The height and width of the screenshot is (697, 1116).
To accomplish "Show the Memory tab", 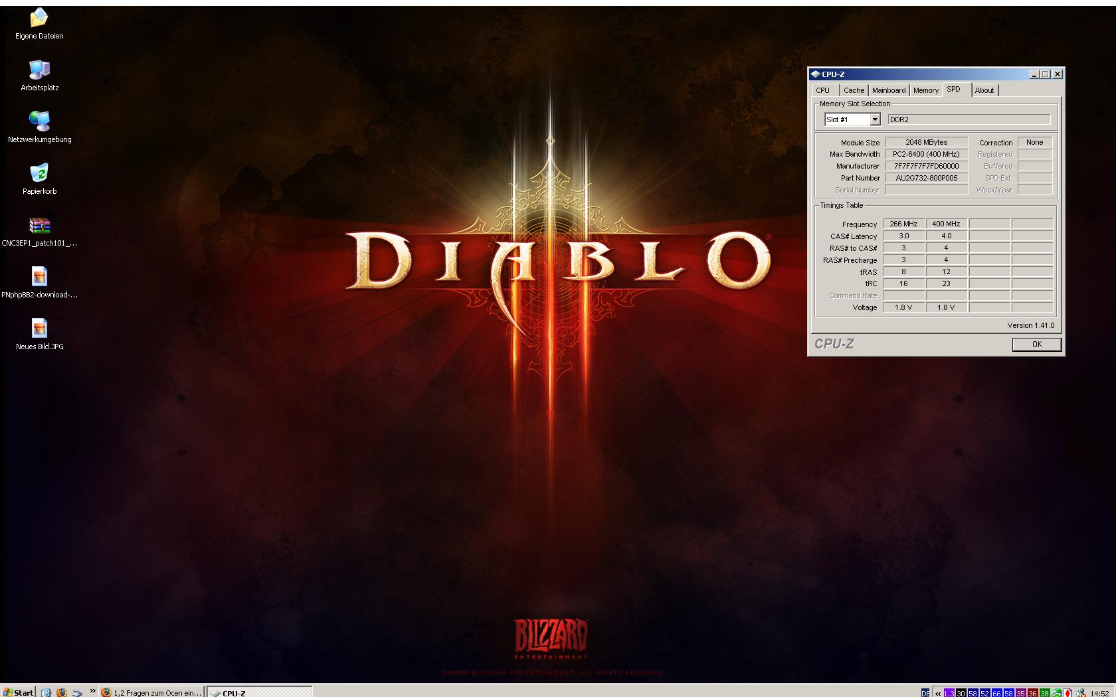I will click(926, 90).
